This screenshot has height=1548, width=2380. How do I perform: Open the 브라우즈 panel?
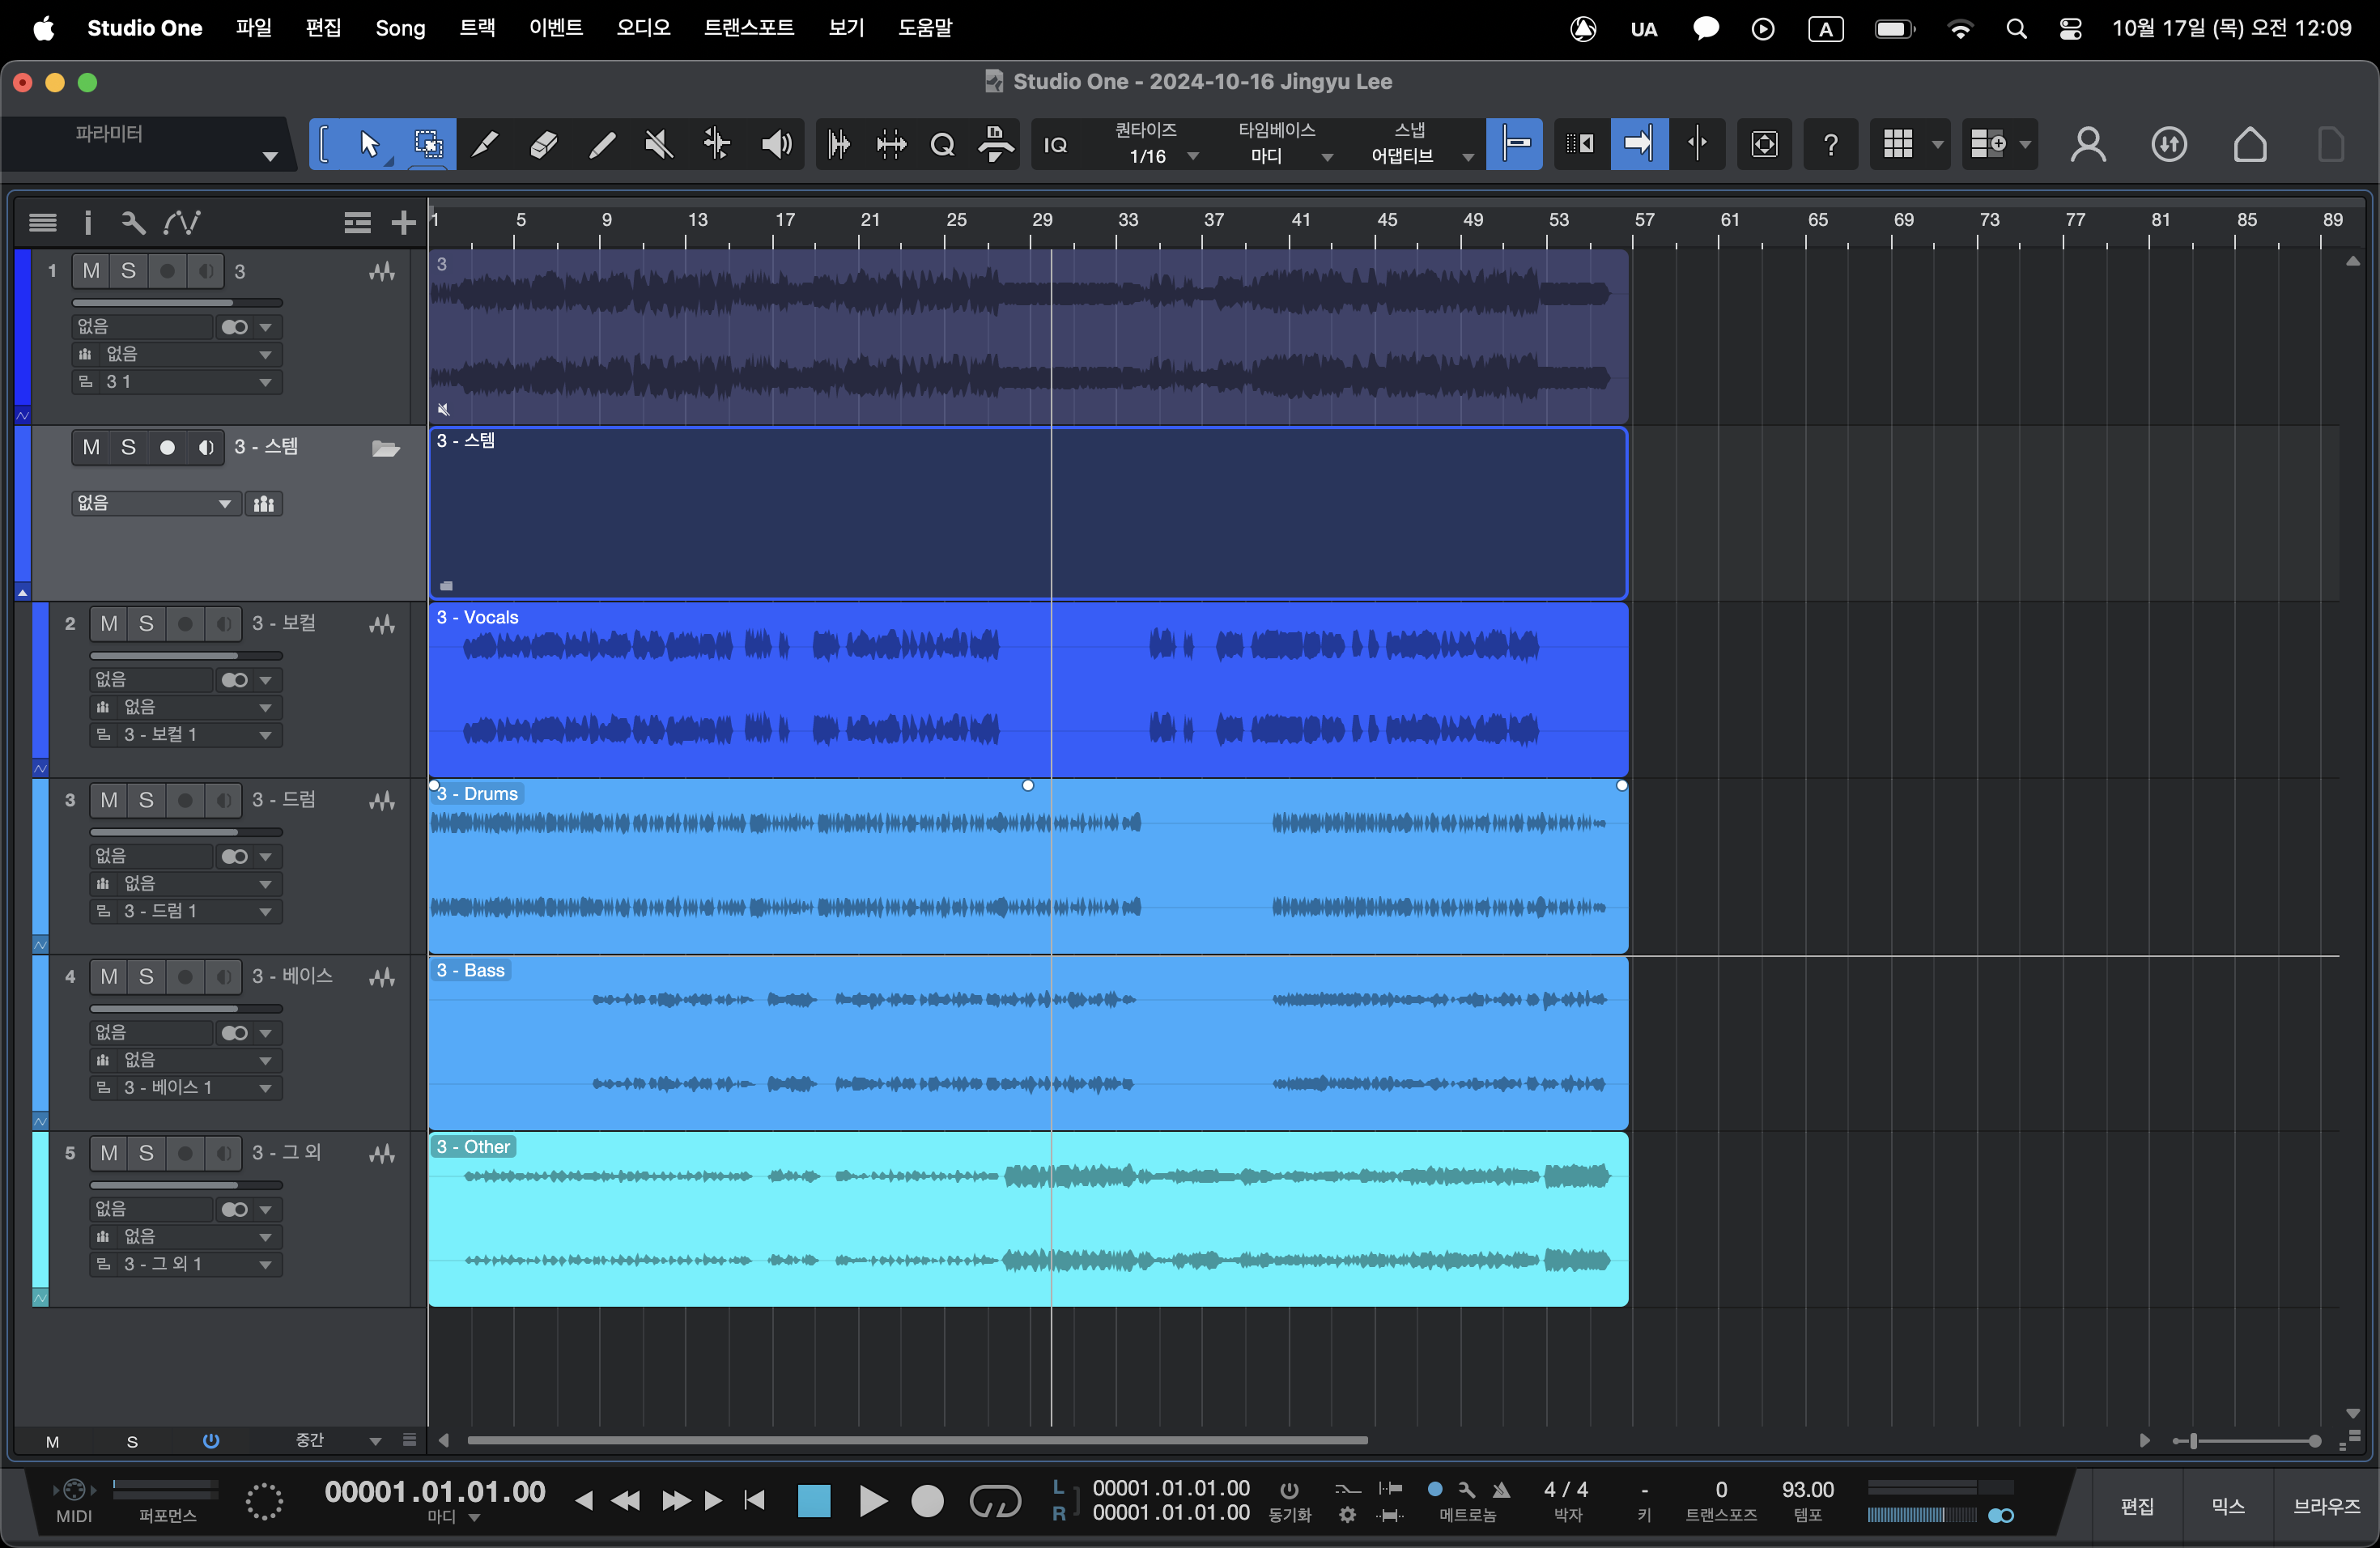(2326, 1507)
